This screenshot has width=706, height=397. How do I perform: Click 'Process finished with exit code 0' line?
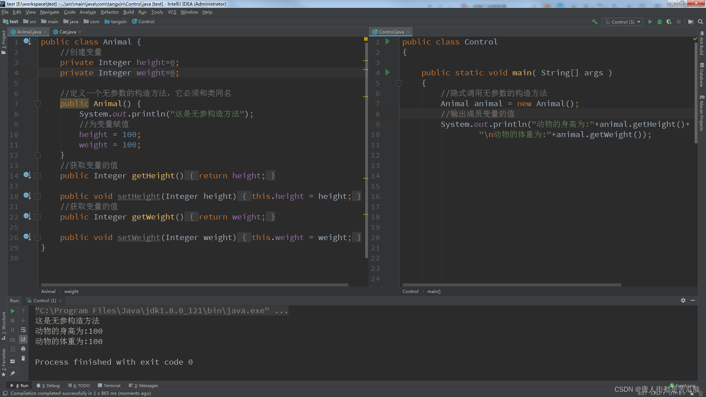point(114,362)
